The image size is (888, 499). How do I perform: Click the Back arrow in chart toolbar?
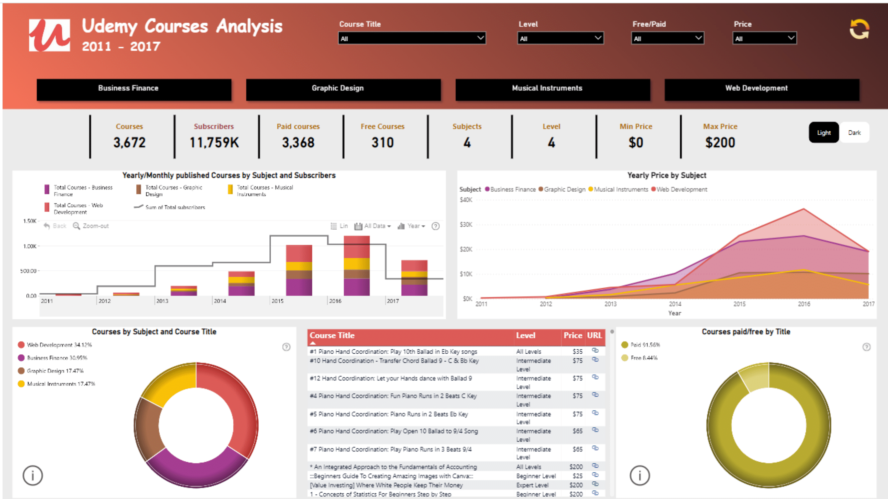(47, 226)
